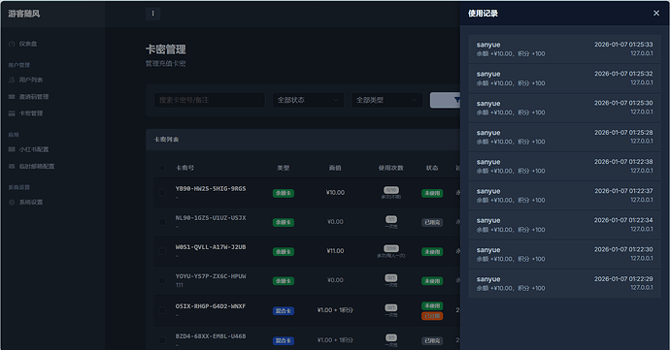Click the usage count badge for NL90-1GZS-U1UZ-USJX
The image size is (670, 350).
point(391,219)
